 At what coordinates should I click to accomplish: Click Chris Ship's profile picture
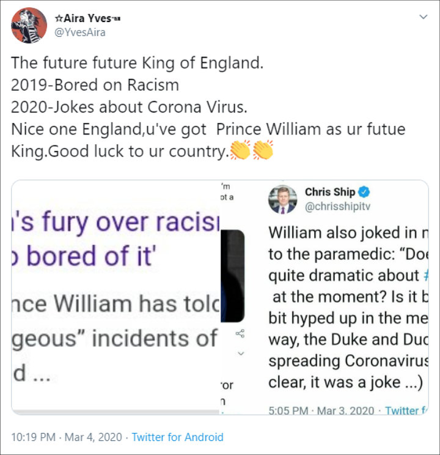click(x=282, y=200)
